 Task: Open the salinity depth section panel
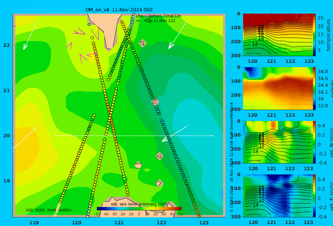tap(278, 88)
